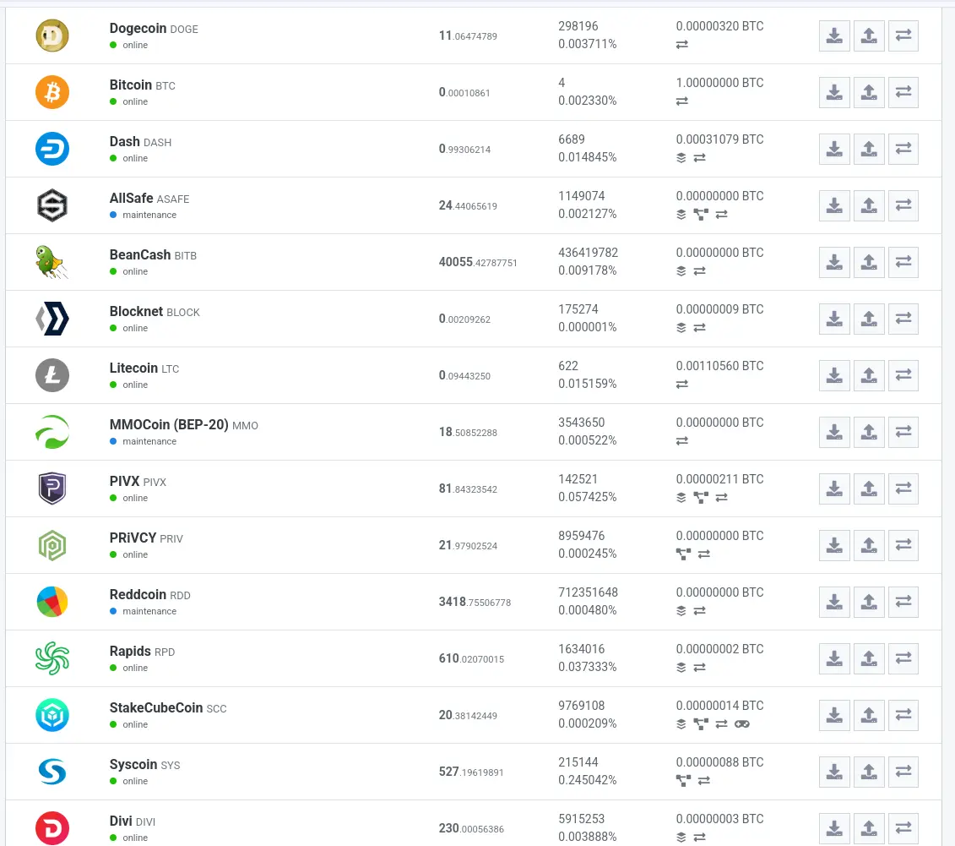Image resolution: width=955 pixels, height=846 pixels.
Task: Click BeanCash balance 40055.42787751
Action: (478, 262)
